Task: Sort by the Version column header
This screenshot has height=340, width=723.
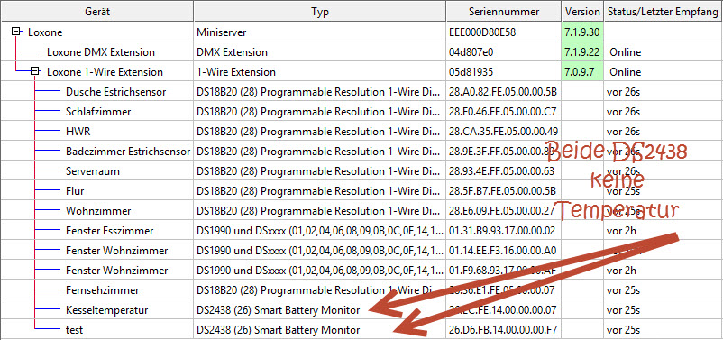Action: pos(582,12)
